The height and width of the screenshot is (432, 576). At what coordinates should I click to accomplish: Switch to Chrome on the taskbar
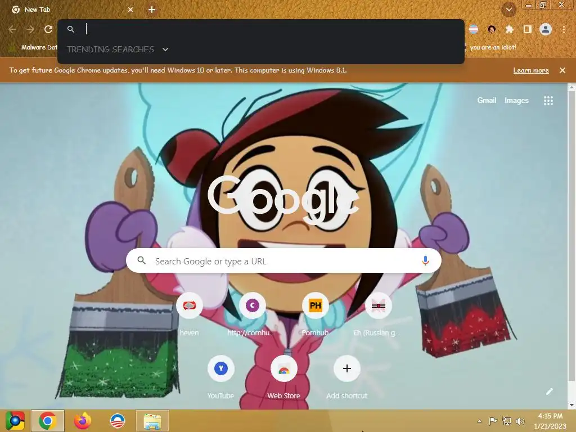48,421
